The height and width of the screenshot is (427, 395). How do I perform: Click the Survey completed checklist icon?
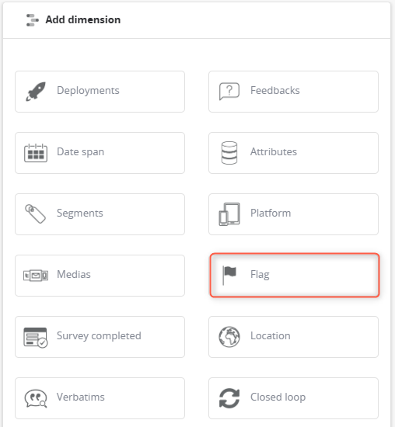click(36, 338)
